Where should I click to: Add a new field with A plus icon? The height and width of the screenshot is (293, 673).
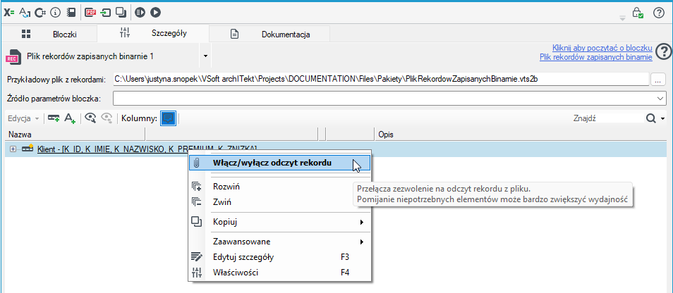pyautogui.click(x=70, y=118)
